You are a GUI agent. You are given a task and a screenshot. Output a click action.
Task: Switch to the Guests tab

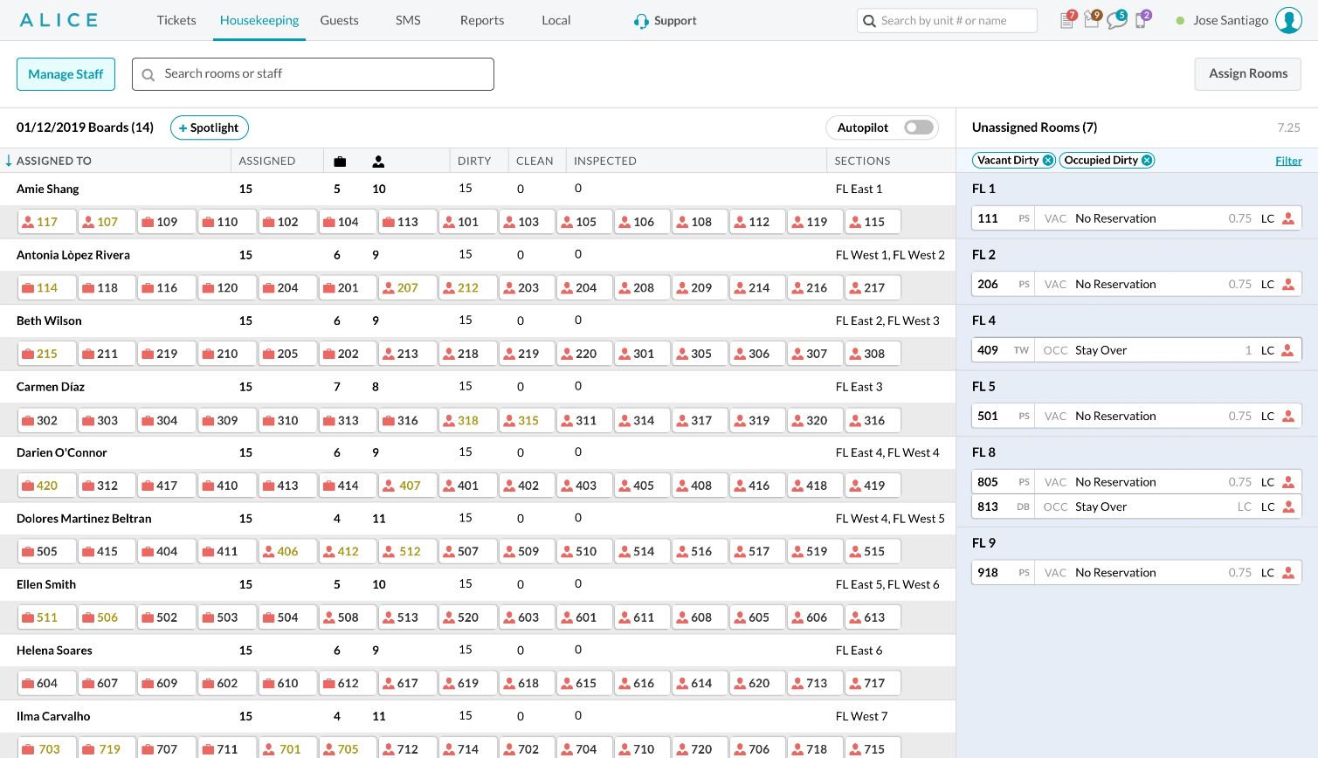point(339,20)
